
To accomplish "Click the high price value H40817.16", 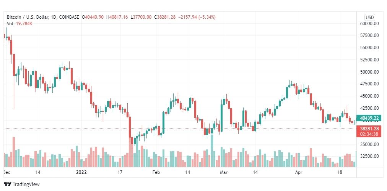I will coord(117,17).
